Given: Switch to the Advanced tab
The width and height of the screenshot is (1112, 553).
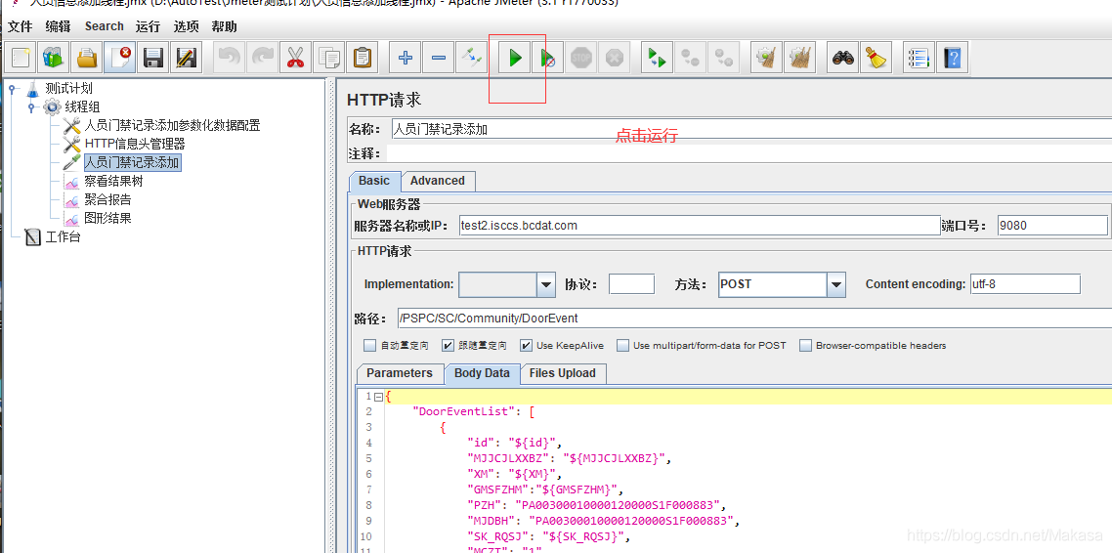Looking at the screenshot, I should tap(438, 181).
